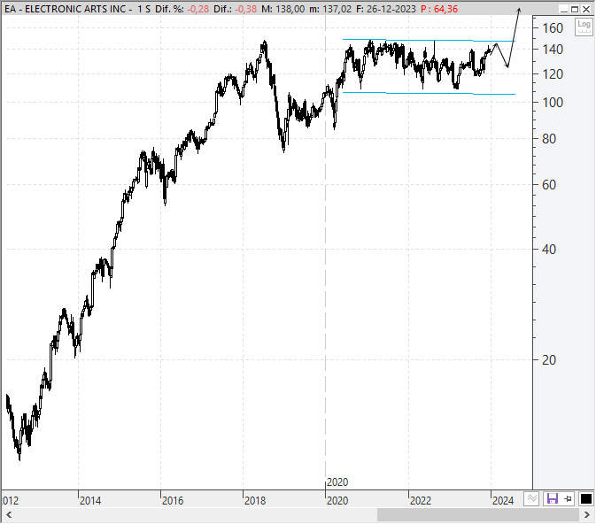Click the 'F: 26-12-2023' date text
This screenshot has height=524, width=596.
(386, 9)
